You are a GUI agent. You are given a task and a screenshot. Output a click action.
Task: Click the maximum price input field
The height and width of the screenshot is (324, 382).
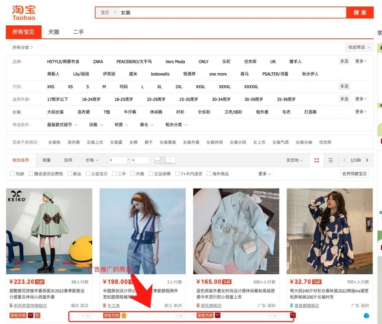(x=140, y=160)
